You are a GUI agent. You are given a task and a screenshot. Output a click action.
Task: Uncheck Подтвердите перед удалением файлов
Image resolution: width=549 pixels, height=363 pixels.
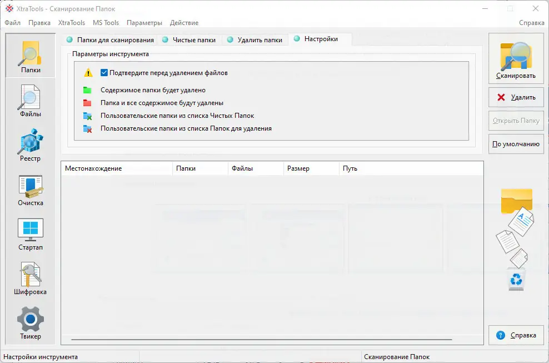(x=104, y=72)
